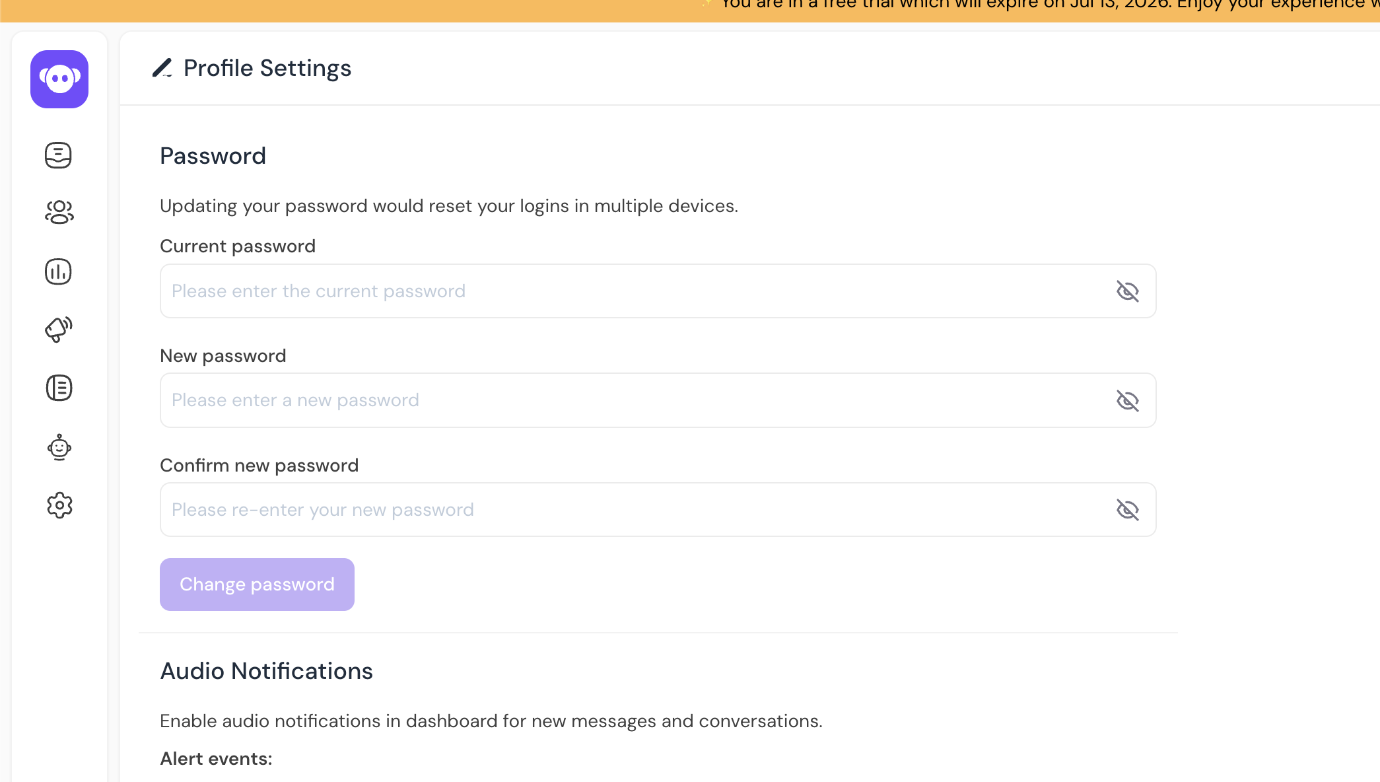The height and width of the screenshot is (782, 1380).
Task: Click the Audio Notifications heading
Action: coord(266,671)
